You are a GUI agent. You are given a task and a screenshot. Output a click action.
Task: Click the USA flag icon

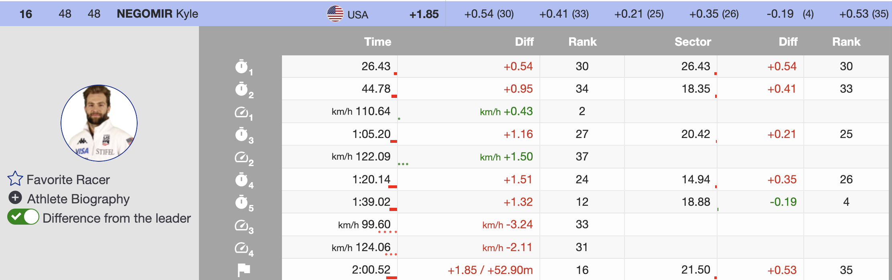click(335, 14)
